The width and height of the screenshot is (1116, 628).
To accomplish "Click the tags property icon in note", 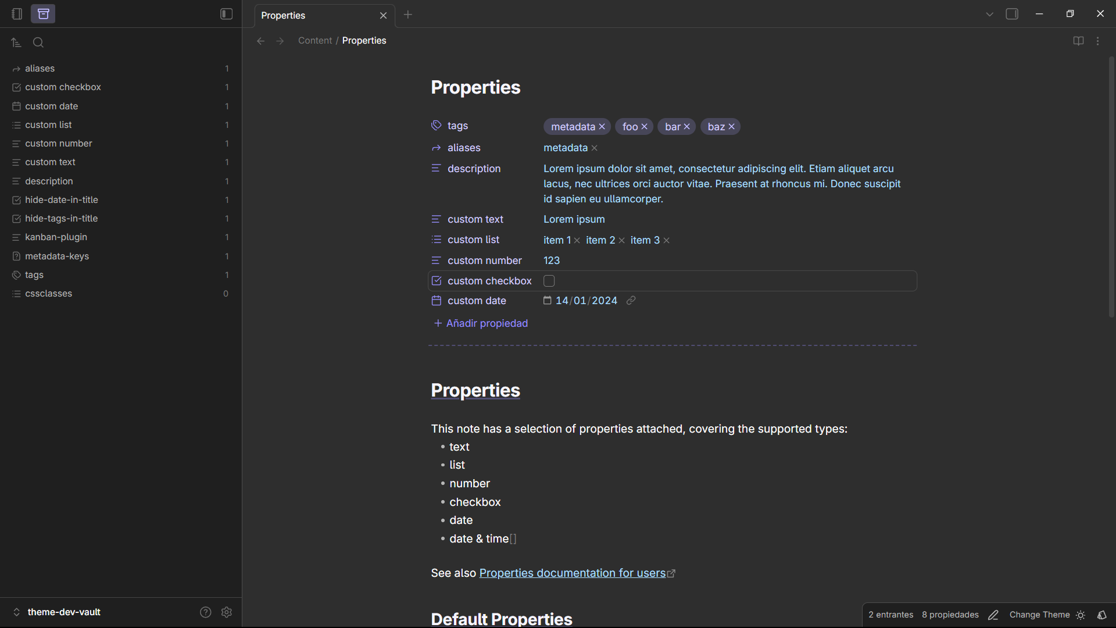I will [x=437, y=126].
